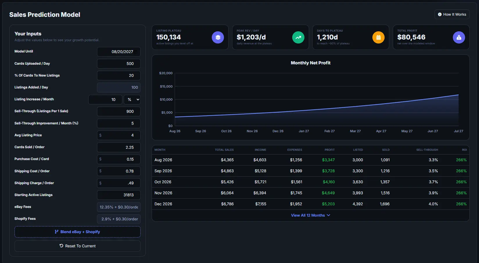Click the $80,546 total profit value

[x=411, y=37]
